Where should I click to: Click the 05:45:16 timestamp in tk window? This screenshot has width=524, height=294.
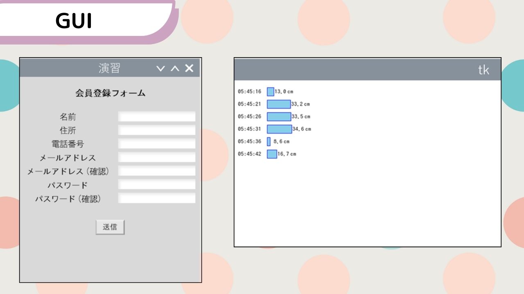(x=249, y=91)
